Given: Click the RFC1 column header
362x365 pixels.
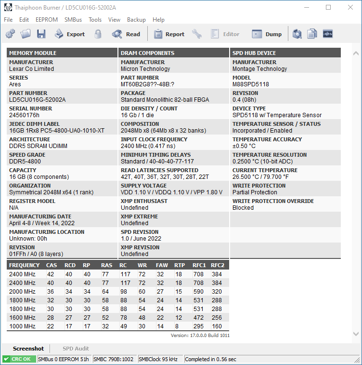Looking at the screenshot, I should [199, 265].
